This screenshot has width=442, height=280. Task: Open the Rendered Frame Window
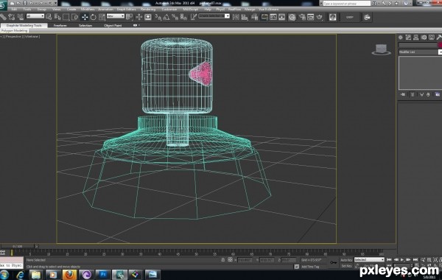(311, 17)
